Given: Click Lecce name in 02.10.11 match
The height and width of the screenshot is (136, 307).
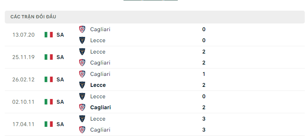Looking at the screenshot, I should pos(98,96).
